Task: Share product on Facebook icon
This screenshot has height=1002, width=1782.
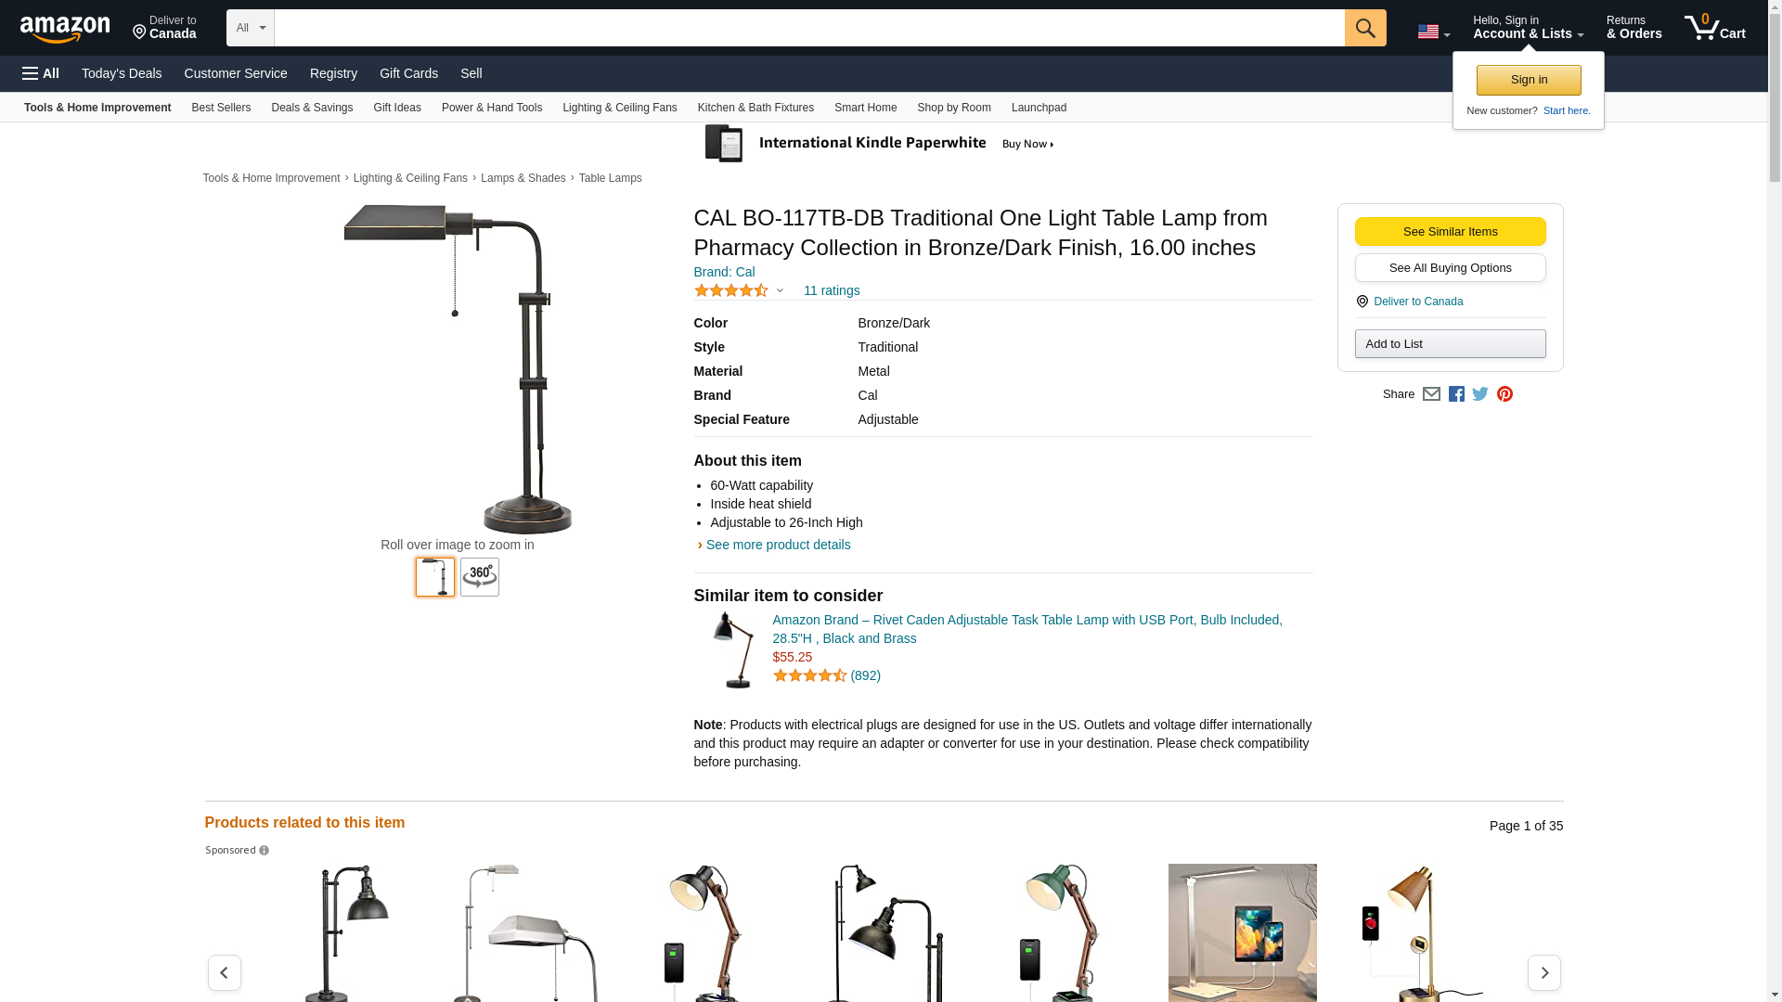Action: pos(1456,394)
